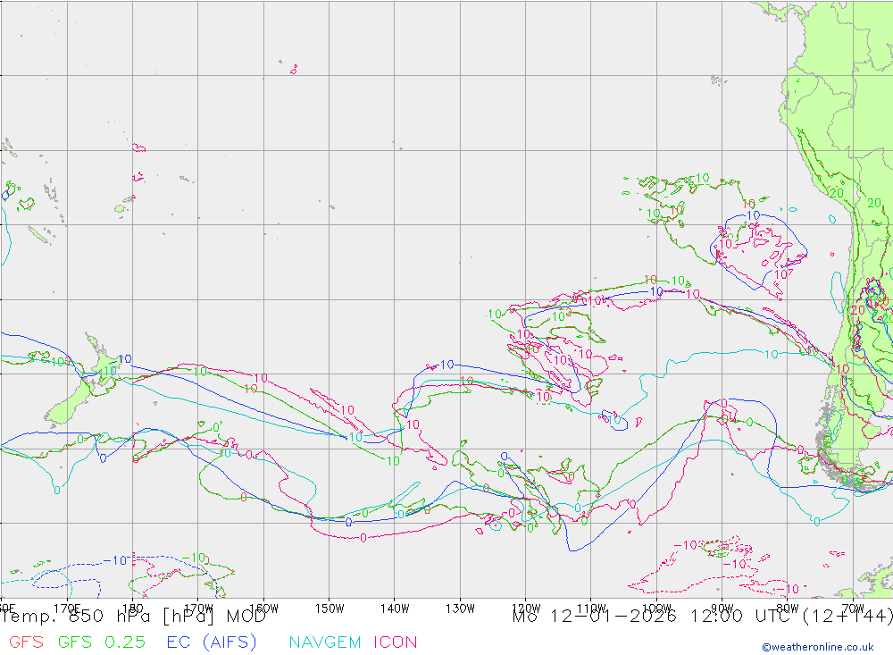
Task: Click the 150W longitude label
Action: 330,609
